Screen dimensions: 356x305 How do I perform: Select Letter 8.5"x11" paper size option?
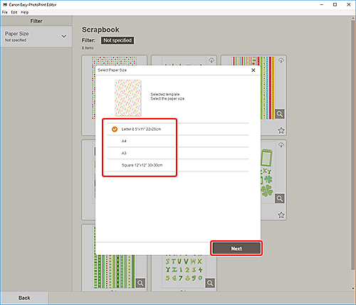pyautogui.click(x=178, y=129)
